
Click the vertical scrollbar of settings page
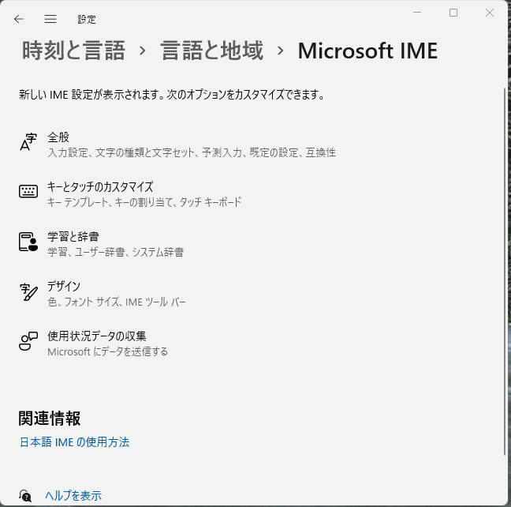pyautogui.click(x=505, y=271)
